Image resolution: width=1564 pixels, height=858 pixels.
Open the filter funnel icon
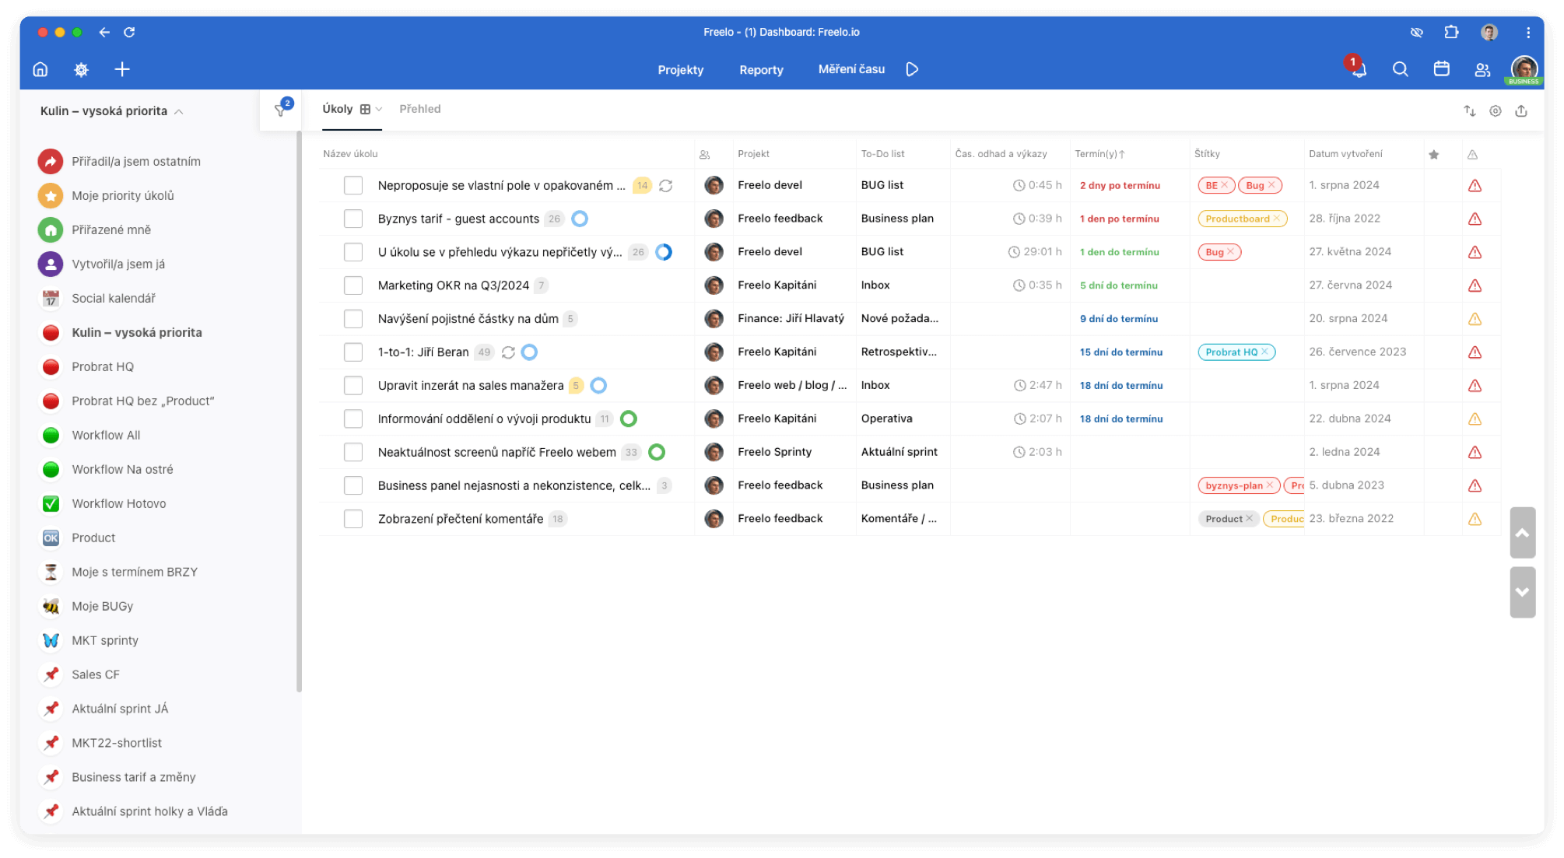point(282,109)
